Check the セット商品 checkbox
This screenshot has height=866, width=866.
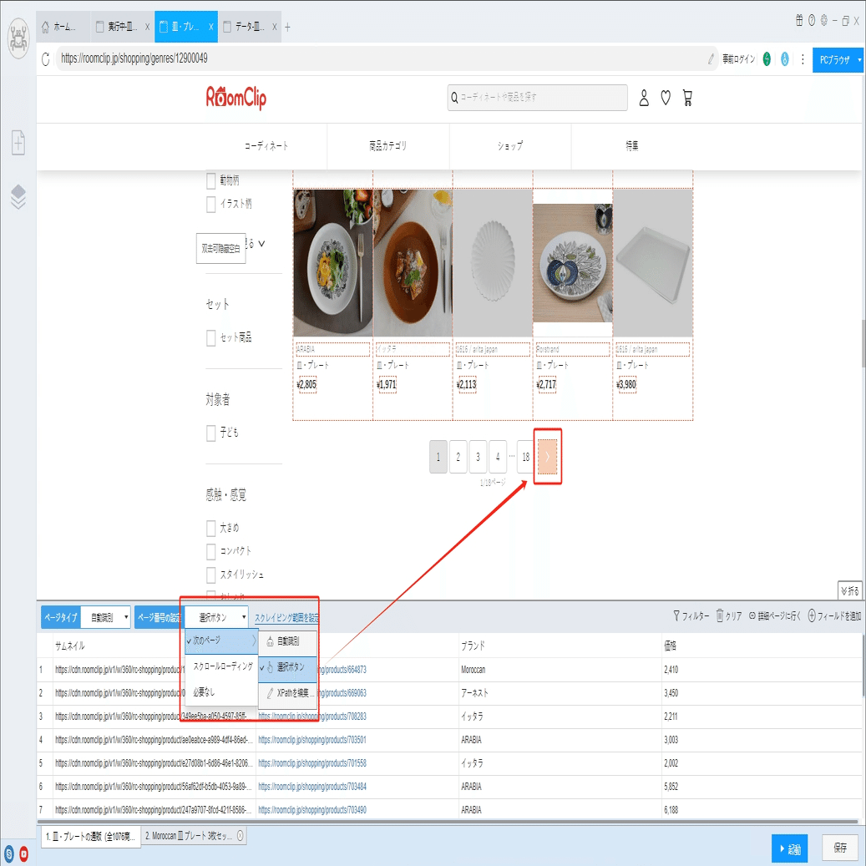tap(211, 338)
